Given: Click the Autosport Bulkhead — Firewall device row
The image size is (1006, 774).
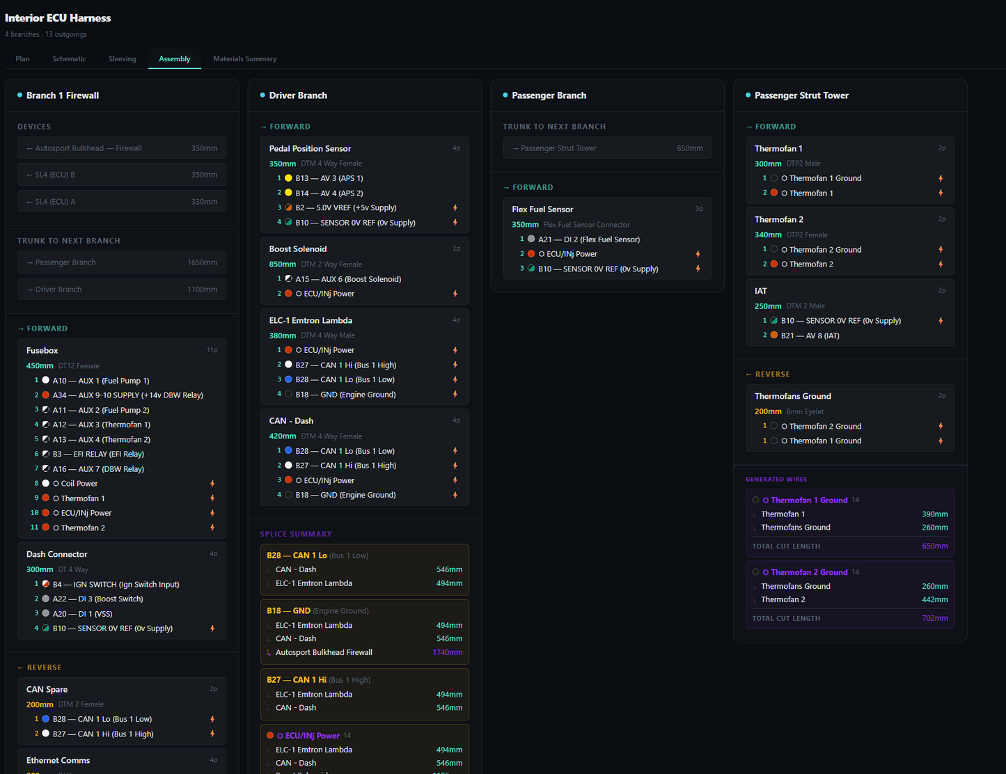Looking at the screenshot, I should [122, 148].
